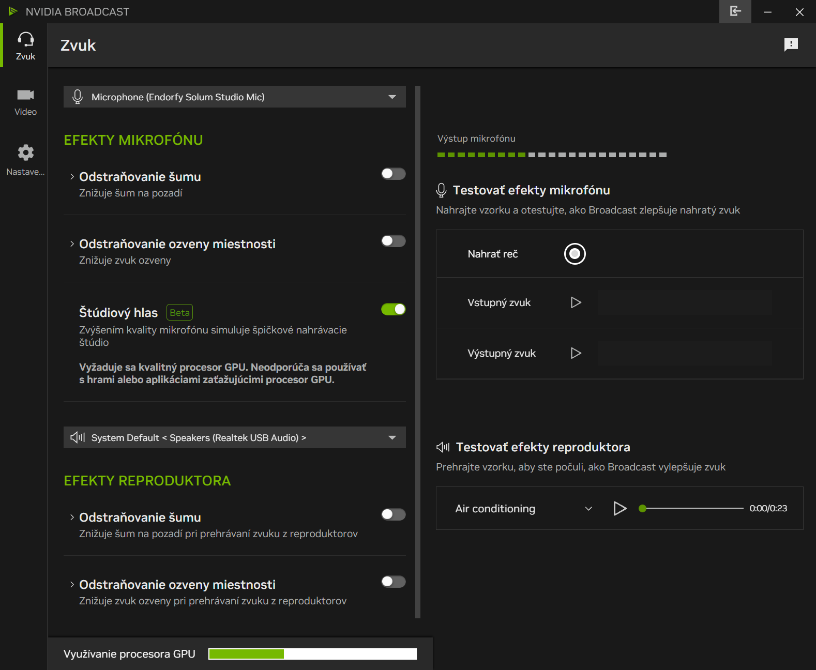Click the effects panel vertical scrollbar
This screenshot has width=816, height=670.
[x=418, y=352]
